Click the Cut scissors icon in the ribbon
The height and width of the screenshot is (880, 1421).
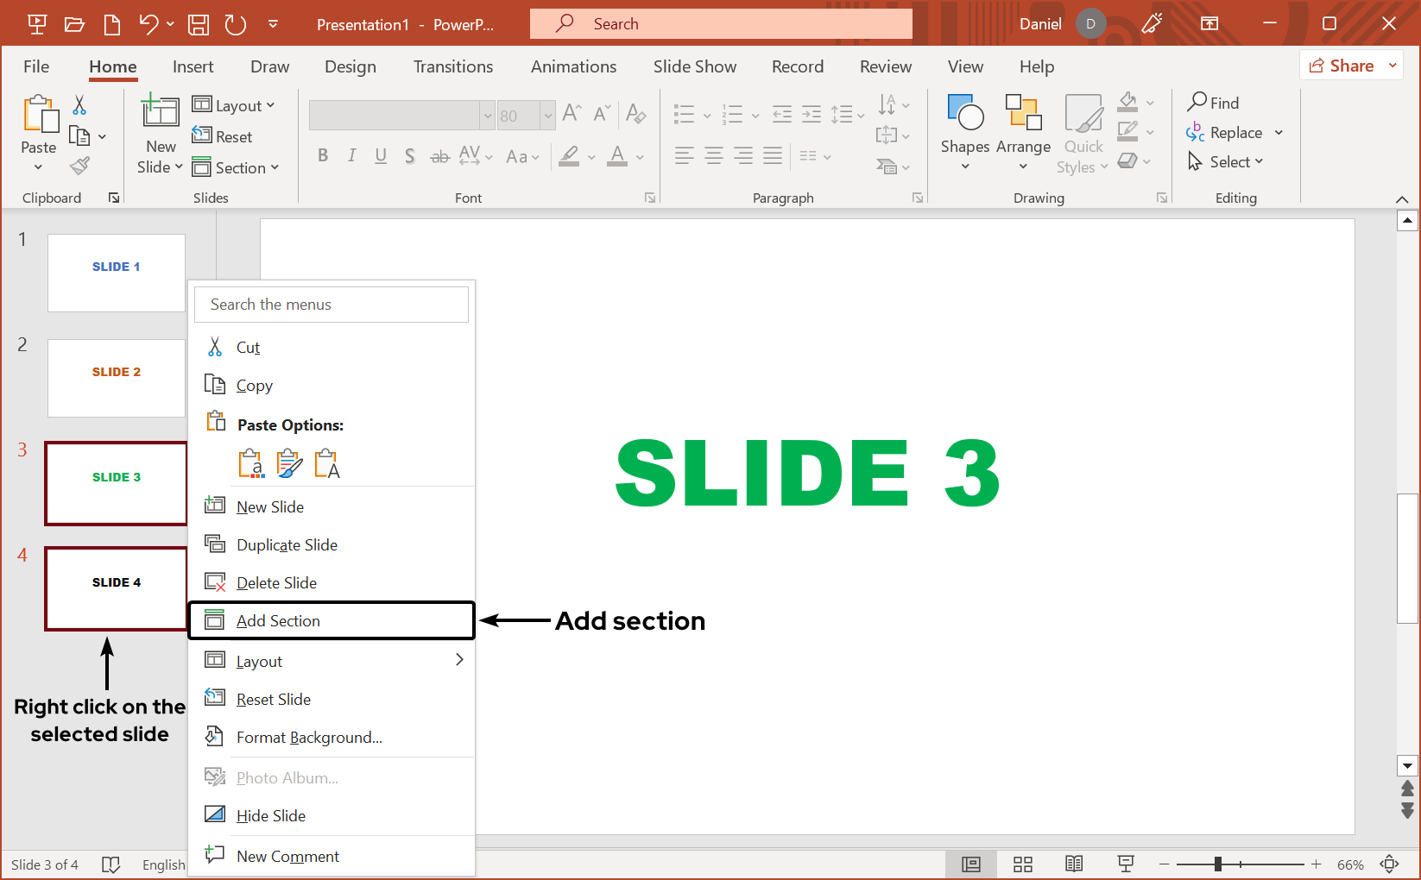coord(79,105)
